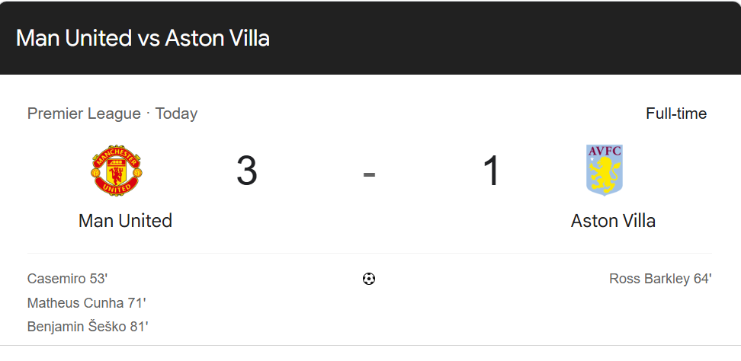Click the Aston Villa AVFC crest
Screen dimensions: 741x361
(x=604, y=169)
